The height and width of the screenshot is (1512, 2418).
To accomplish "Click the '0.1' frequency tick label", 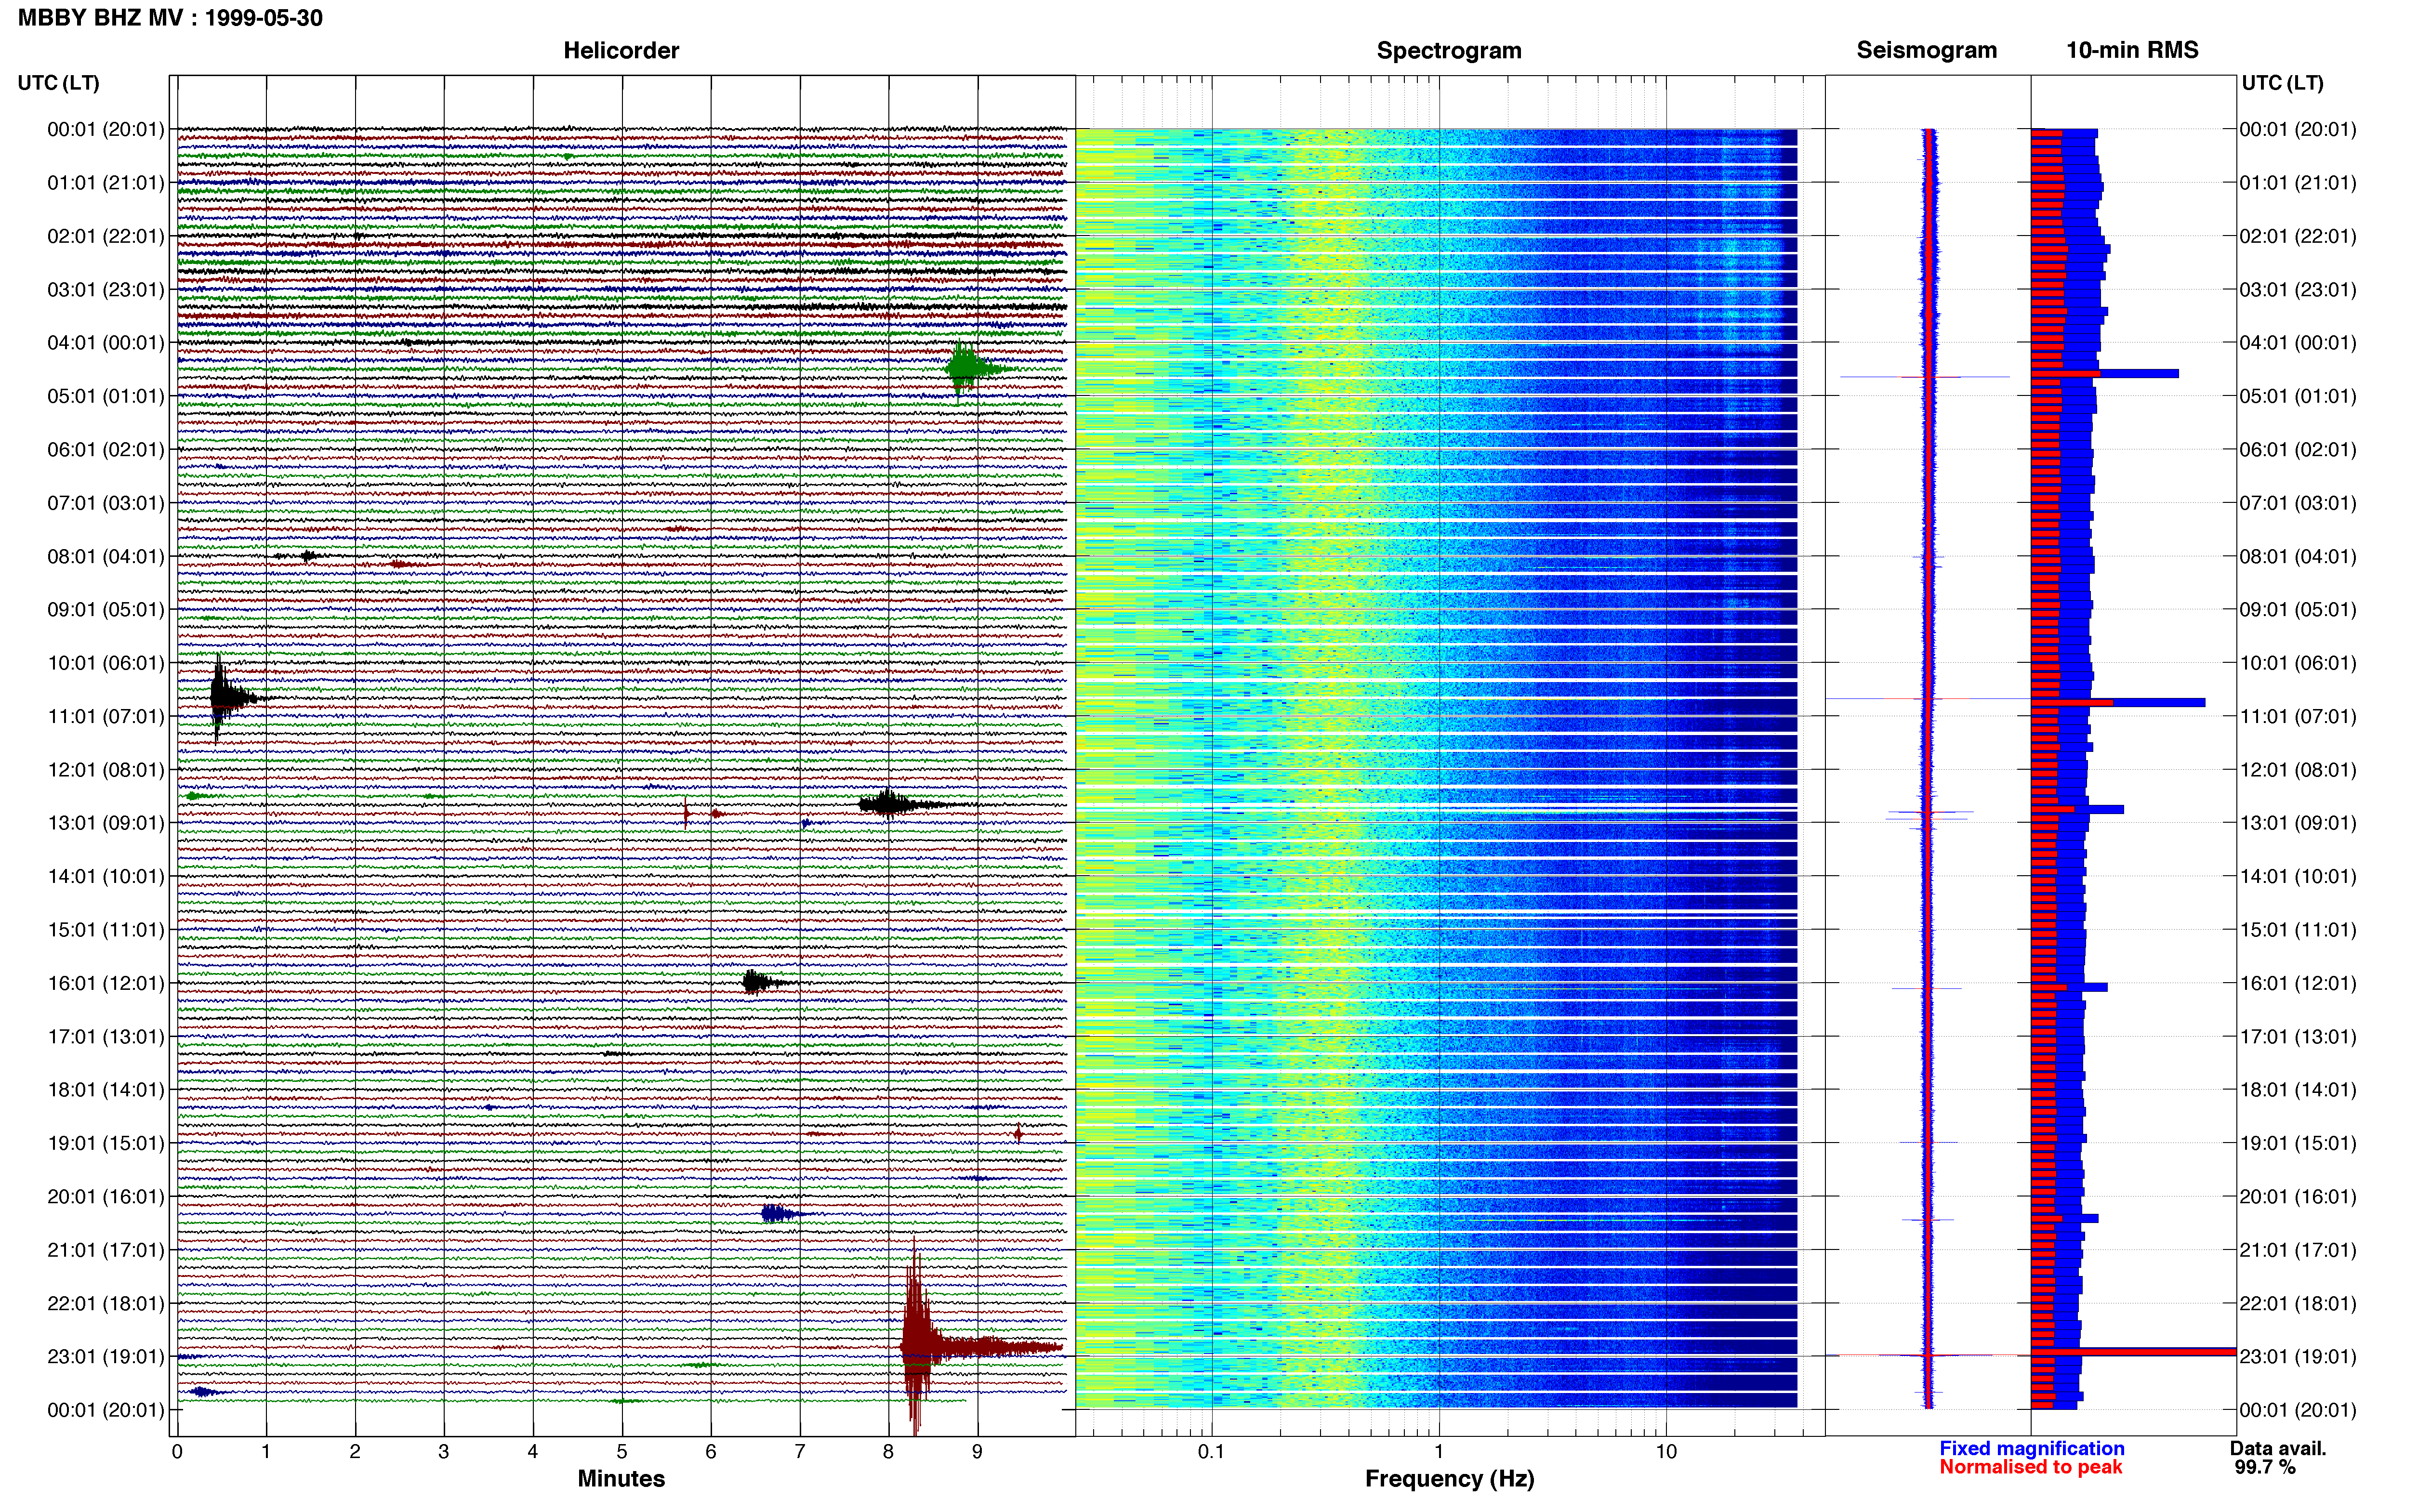I will point(1211,1452).
